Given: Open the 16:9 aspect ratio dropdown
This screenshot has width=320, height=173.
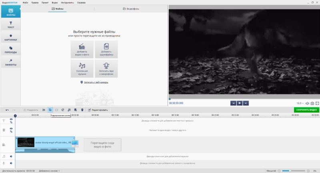Looking at the screenshot, I should tap(300, 103).
